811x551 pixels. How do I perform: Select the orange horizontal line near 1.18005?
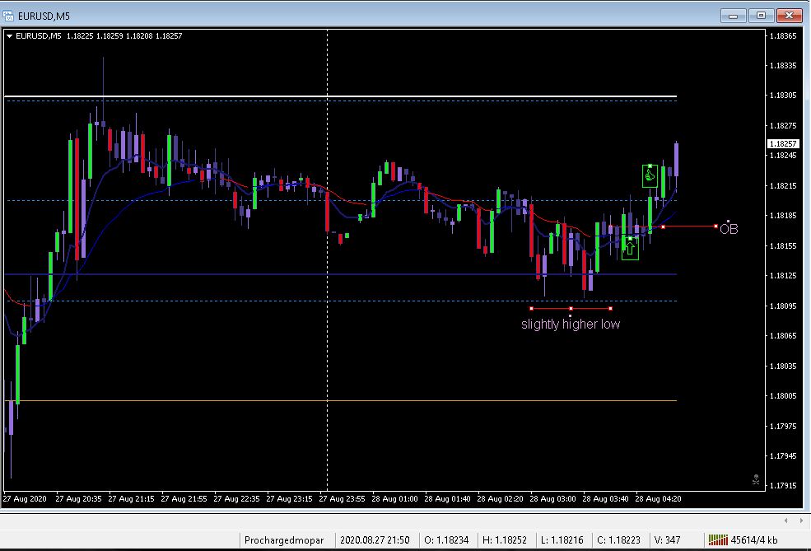click(340, 400)
